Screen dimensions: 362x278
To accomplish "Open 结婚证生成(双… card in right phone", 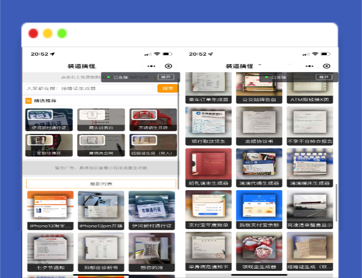I will click(x=310, y=251).
